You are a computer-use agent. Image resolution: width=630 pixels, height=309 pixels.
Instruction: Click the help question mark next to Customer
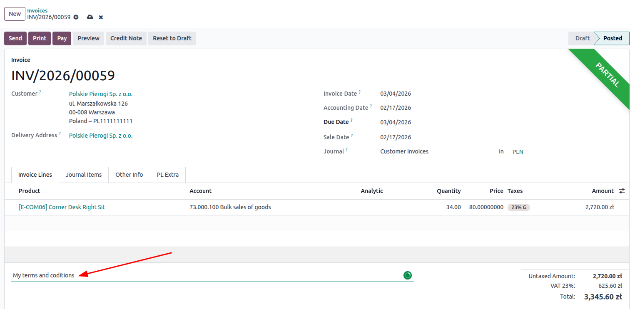[40, 92]
